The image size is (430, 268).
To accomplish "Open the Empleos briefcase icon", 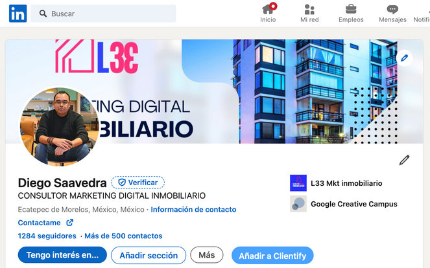I will point(351,9).
